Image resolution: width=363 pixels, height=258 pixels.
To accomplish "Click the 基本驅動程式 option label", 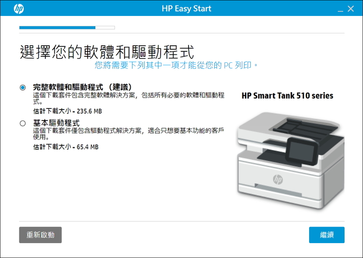I will pos(56,123).
